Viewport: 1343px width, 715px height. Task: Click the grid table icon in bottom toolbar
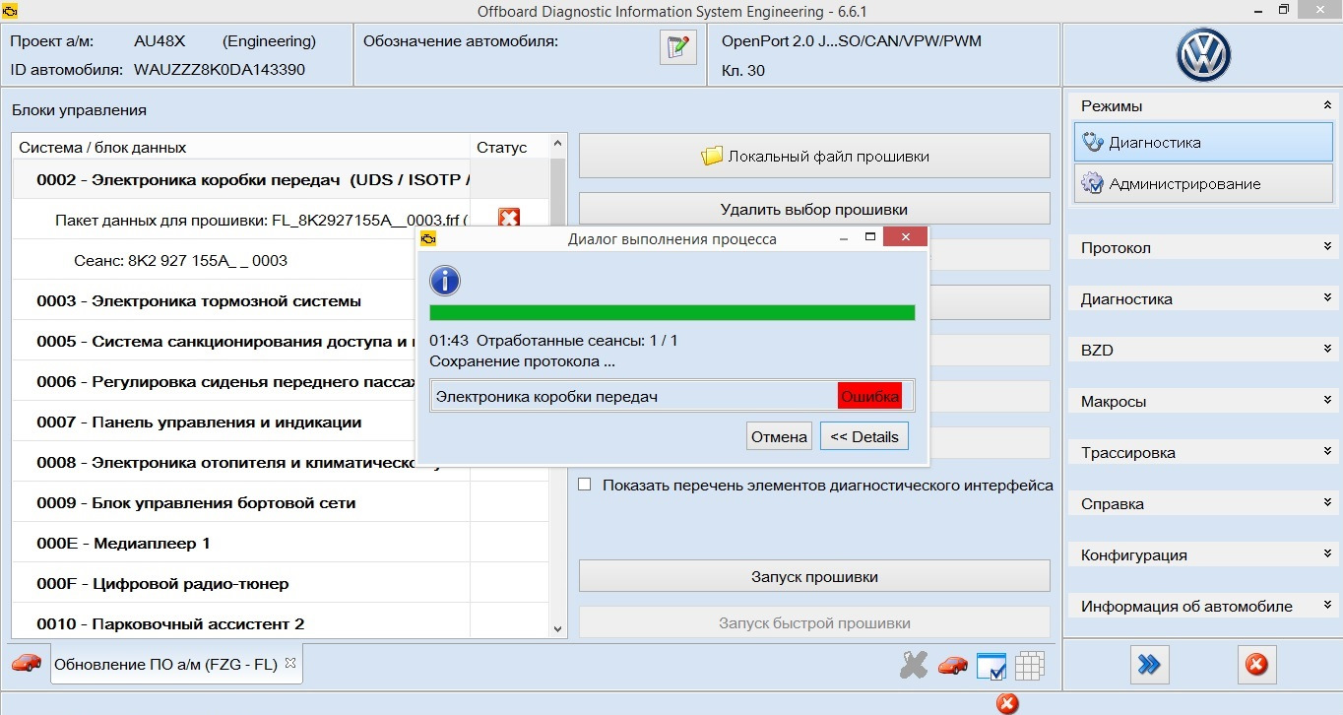pos(1030,667)
